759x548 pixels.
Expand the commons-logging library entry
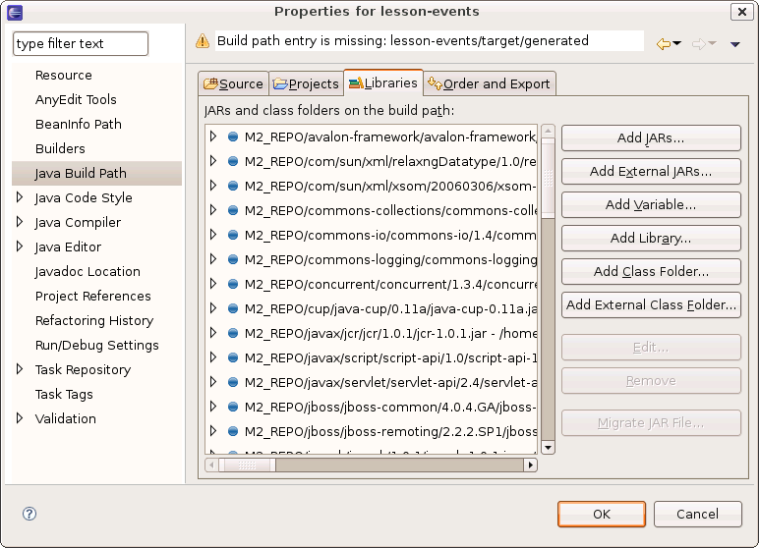coord(213,259)
